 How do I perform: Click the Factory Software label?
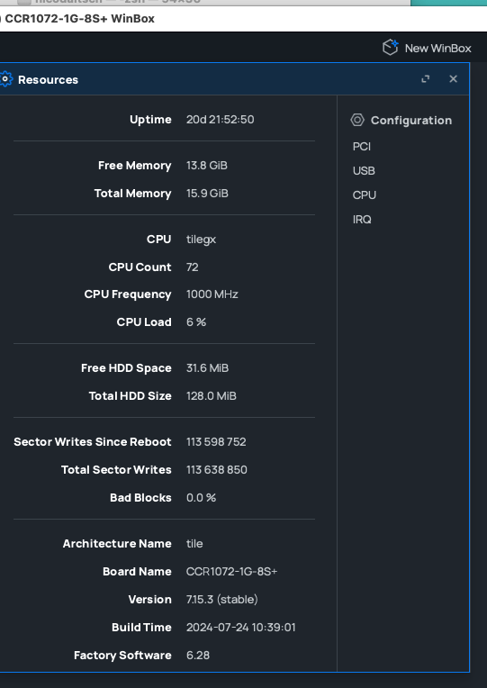122,656
